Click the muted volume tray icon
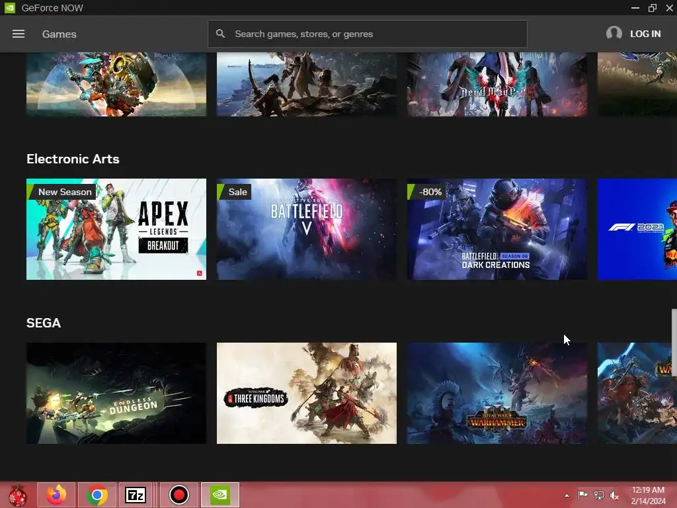 [x=614, y=495]
